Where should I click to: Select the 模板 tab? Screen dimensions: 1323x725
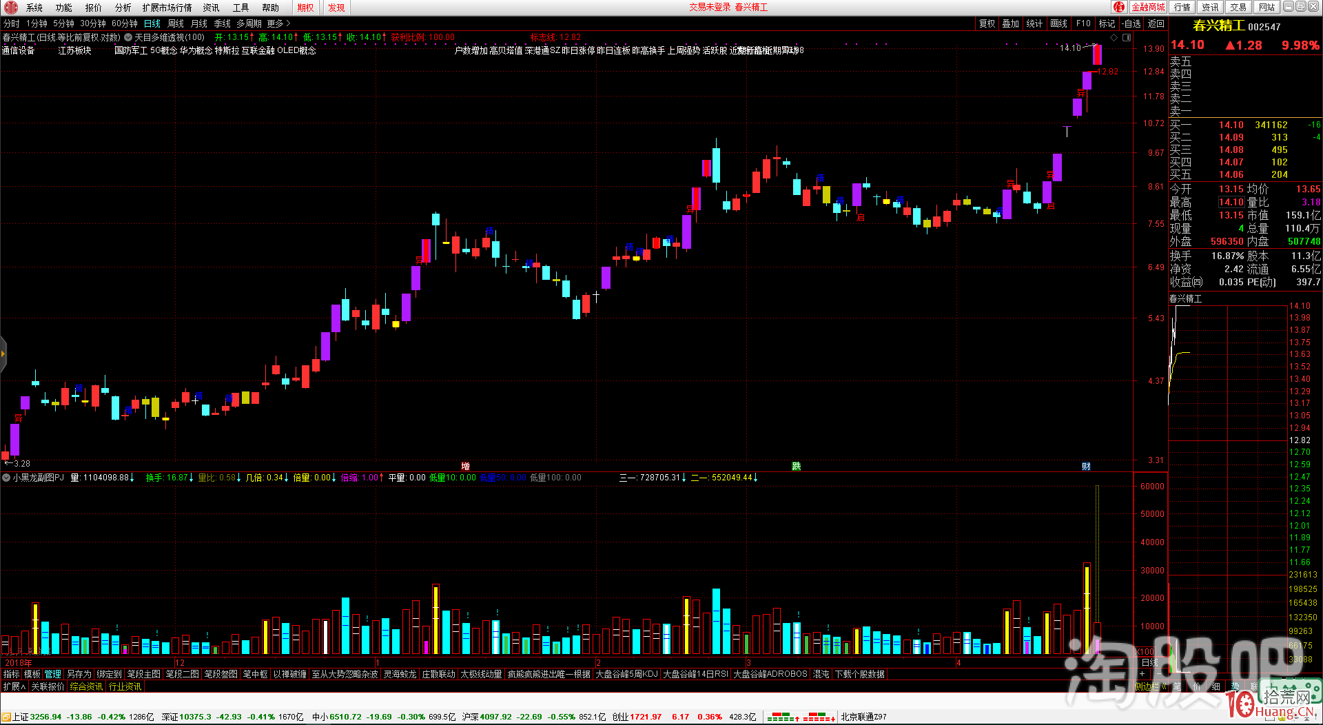point(32,674)
